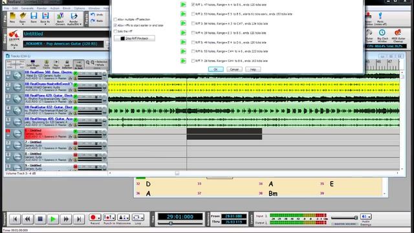Click the zoom in magnifier
The height and width of the screenshot is (233, 414).
(x=87, y=63)
